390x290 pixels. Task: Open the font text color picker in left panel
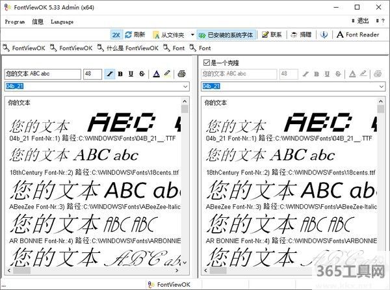coord(157,74)
